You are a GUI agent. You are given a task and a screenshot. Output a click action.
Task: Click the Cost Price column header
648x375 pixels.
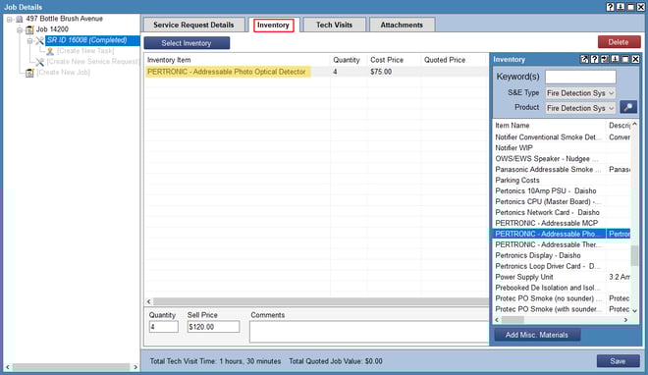coord(387,60)
